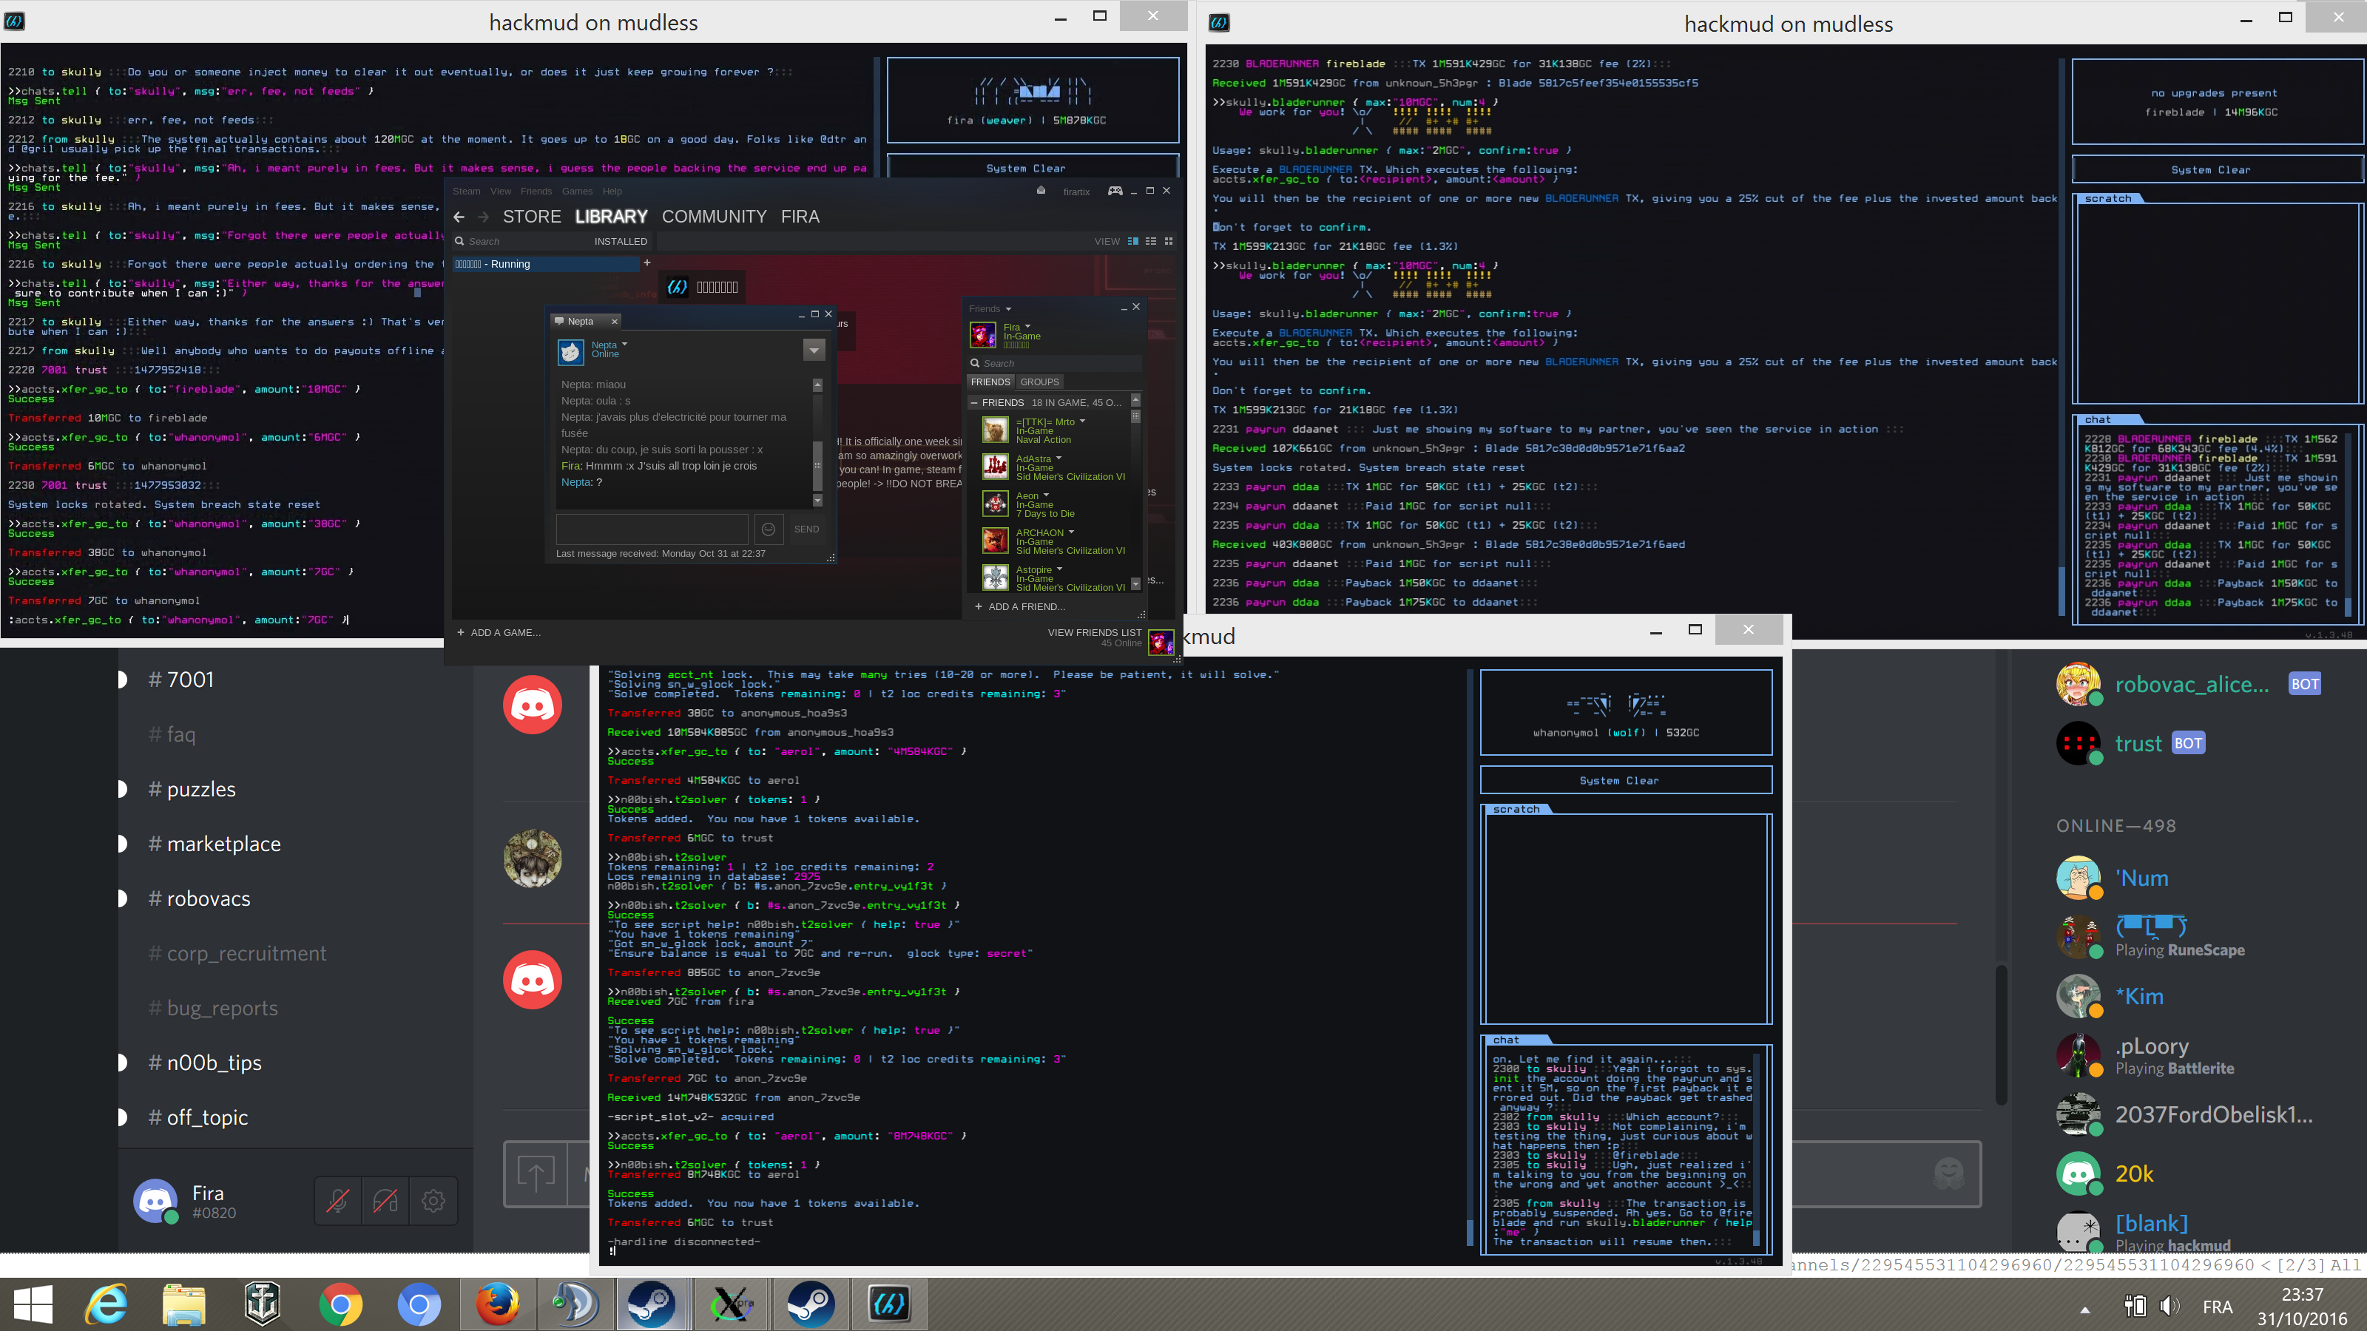This screenshot has width=2367, height=1331.
Task: Open the Steam inbox envelope icon
Action: pos(1041,191)
